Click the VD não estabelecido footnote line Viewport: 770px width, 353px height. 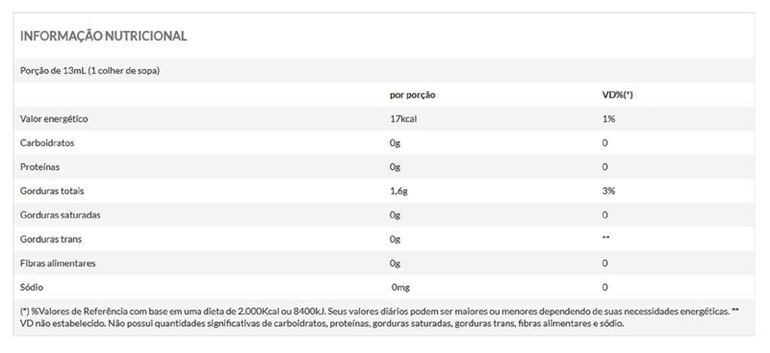pos(321,324)
